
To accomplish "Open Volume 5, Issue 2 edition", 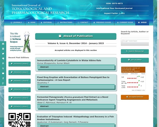I will (20, 98).
